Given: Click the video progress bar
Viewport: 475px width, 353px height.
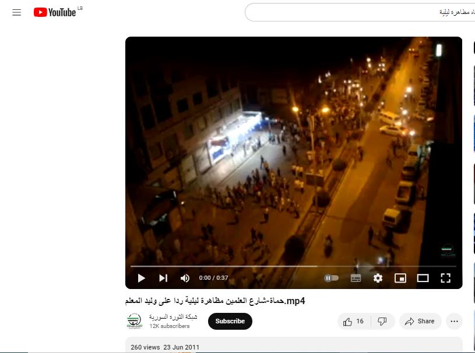Looking at the screenshot, I should [x=291, y=266].
